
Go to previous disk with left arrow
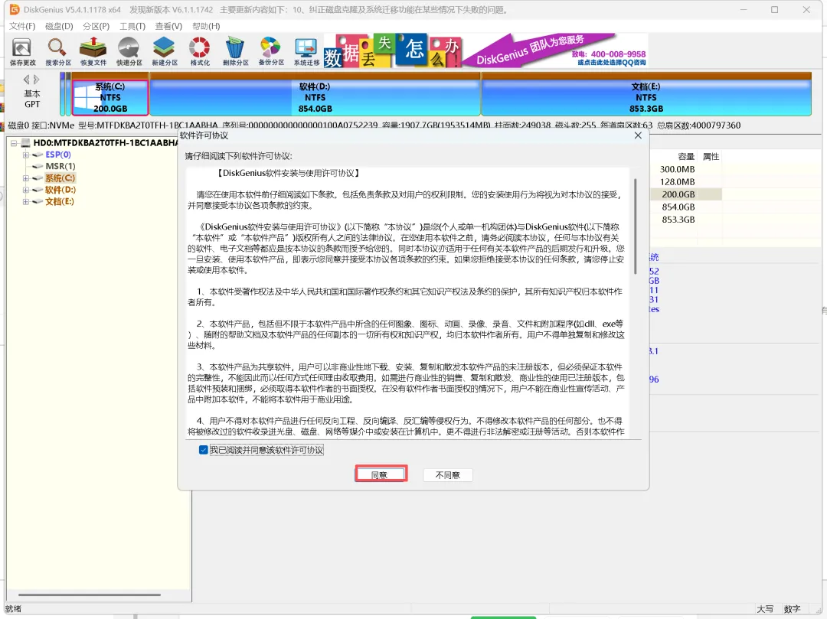tap(26, 80)
